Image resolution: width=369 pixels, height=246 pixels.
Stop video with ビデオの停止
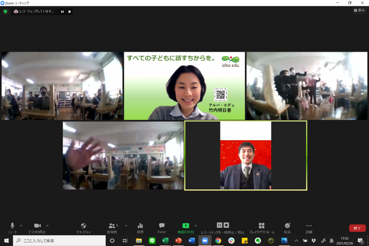click(37, 228)
